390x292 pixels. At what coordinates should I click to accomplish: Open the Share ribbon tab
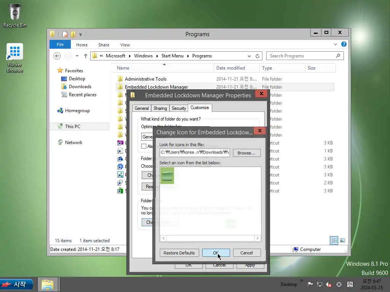(104, 45)
